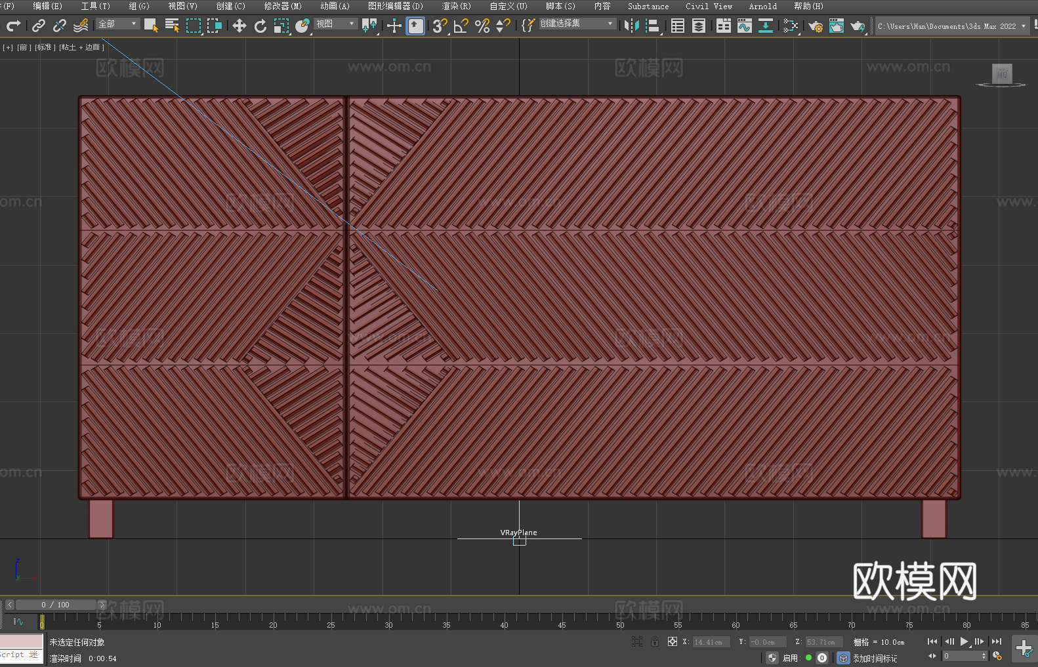Open the Rendered Frame Window
The width and height of the screenshot is (1038, 667).
pyautogui.click(x=837, y=26)
